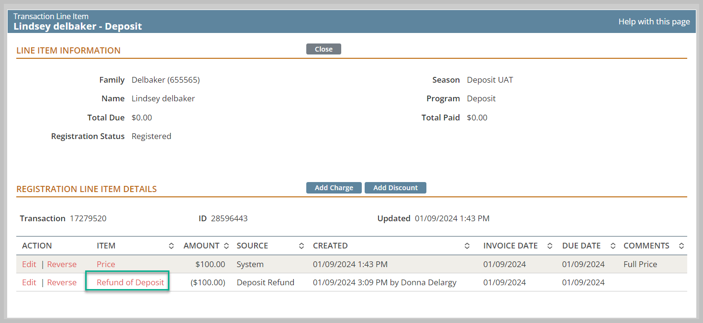The width and height of the screenshot is (703, 323).
Task: Sort table by Due Date arrows
Action: (613, 246)
